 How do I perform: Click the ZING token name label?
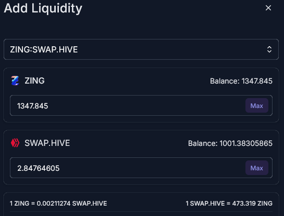click(x=34, y=80)
